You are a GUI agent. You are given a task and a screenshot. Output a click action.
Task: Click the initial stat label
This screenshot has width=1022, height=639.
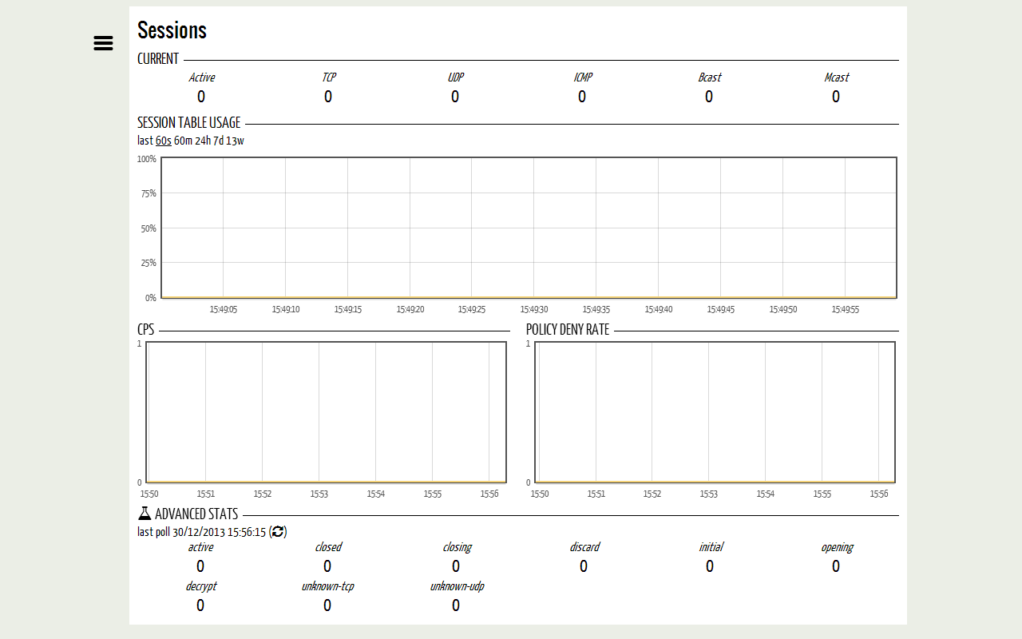click(x=711, y=547)
